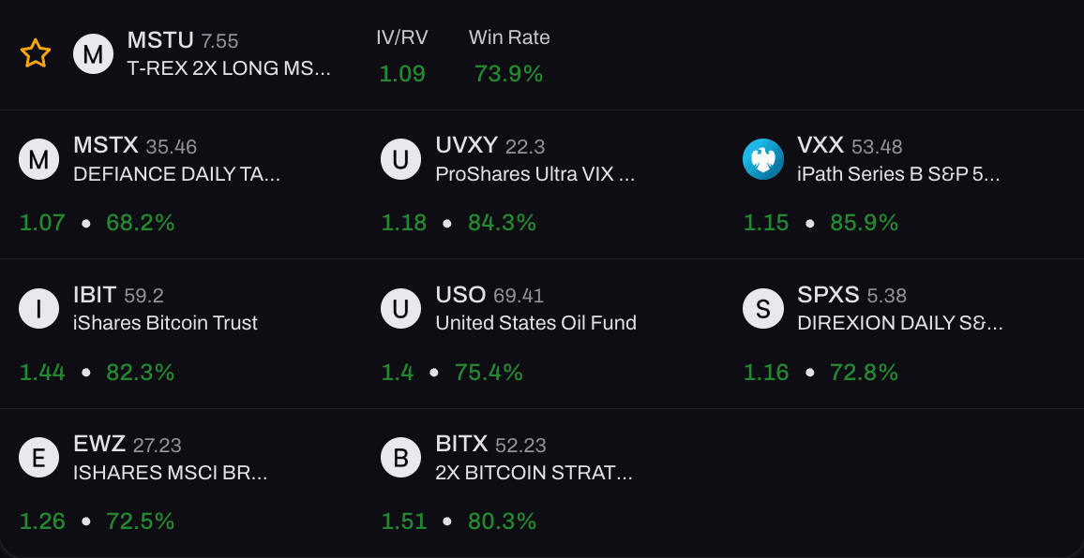Click the UVXY "U" ticker icon
Screen dimensions: 1084x558
(x=400, y=159)
